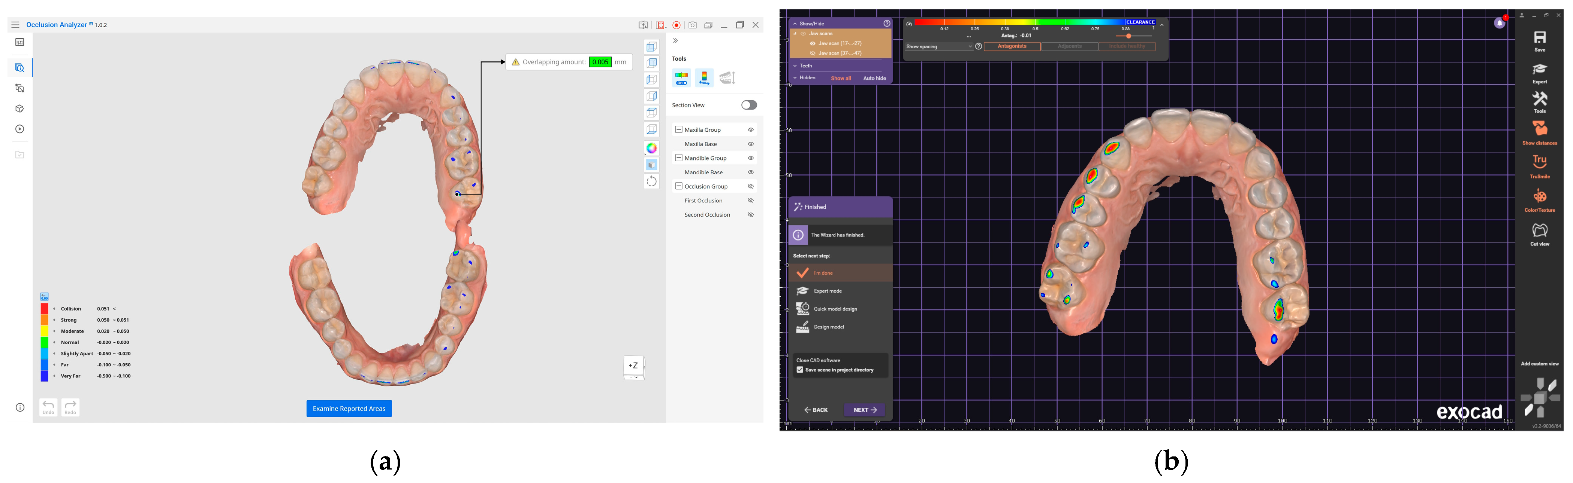The width and height of the screenshot is (1573, 483).
Task: Click the color wheel view icon
Action: [x=651, y=148]
